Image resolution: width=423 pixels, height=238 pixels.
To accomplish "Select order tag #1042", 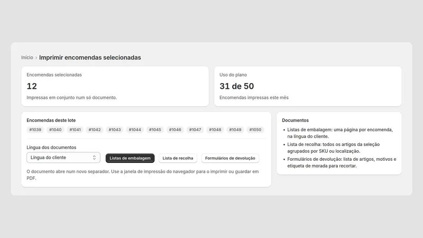I will pos(95,130).
